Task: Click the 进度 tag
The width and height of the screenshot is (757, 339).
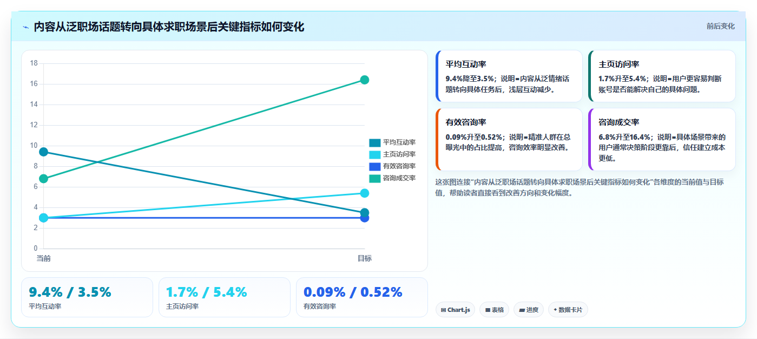Action: pos(528,310)
